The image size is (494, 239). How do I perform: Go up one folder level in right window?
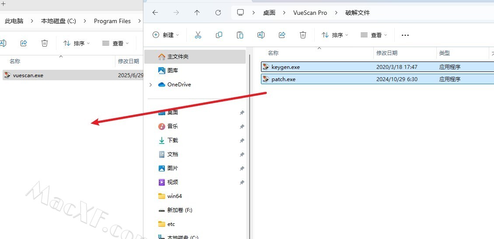pyautogui.click(x=197, y=13)
